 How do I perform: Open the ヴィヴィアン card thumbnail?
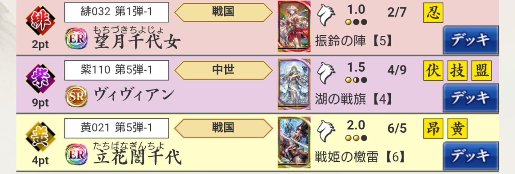(294, 84)
